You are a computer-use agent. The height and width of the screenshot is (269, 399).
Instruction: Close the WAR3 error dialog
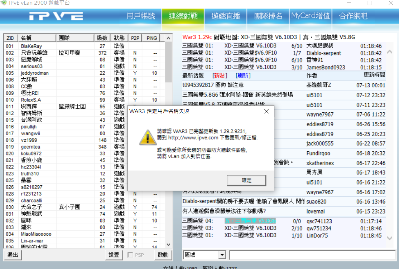266,111
